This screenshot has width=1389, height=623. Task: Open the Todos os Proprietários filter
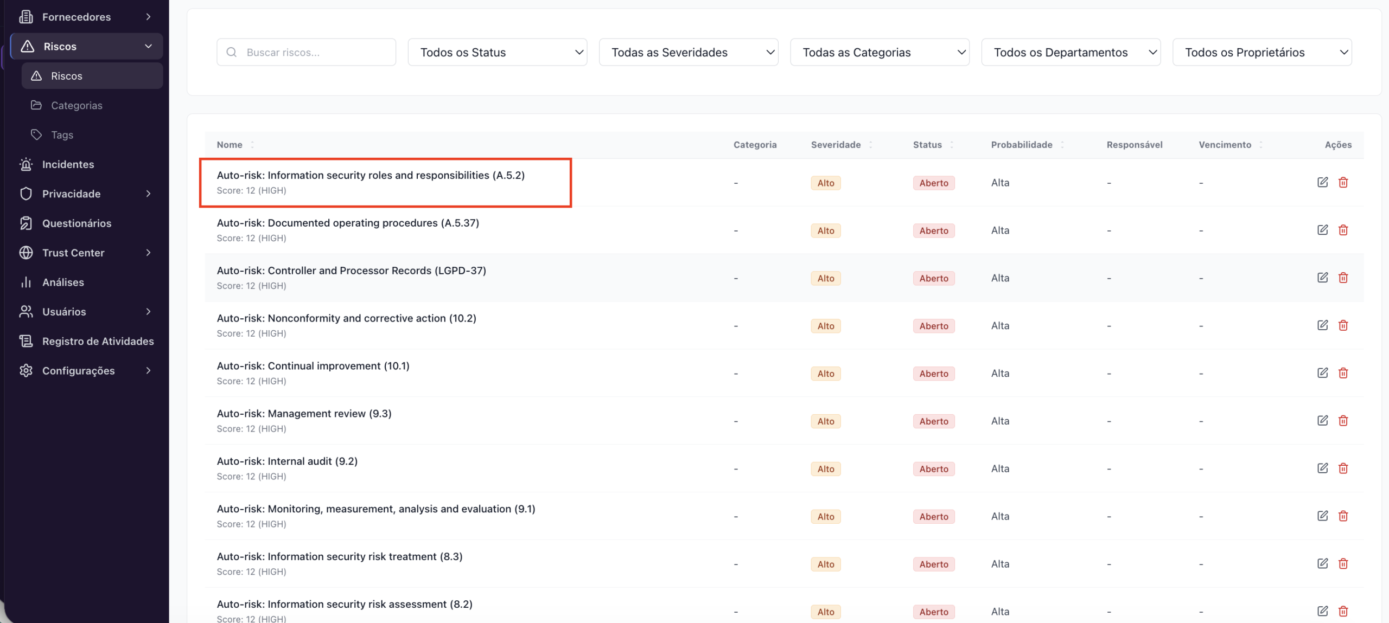[1262, 52]
